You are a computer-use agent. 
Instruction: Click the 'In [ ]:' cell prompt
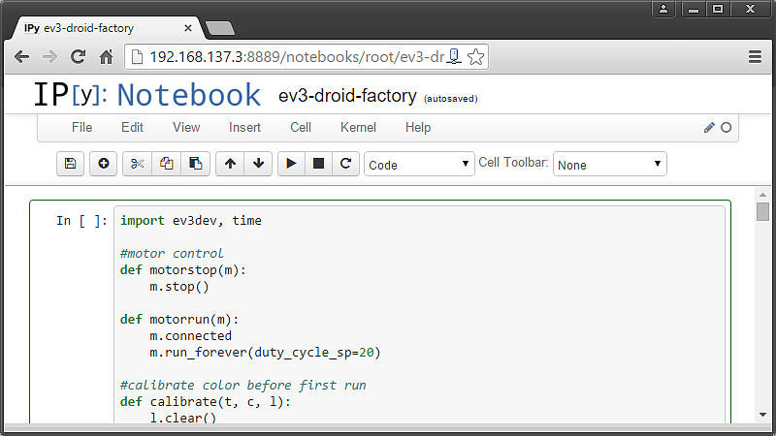(x=81, y=221)
